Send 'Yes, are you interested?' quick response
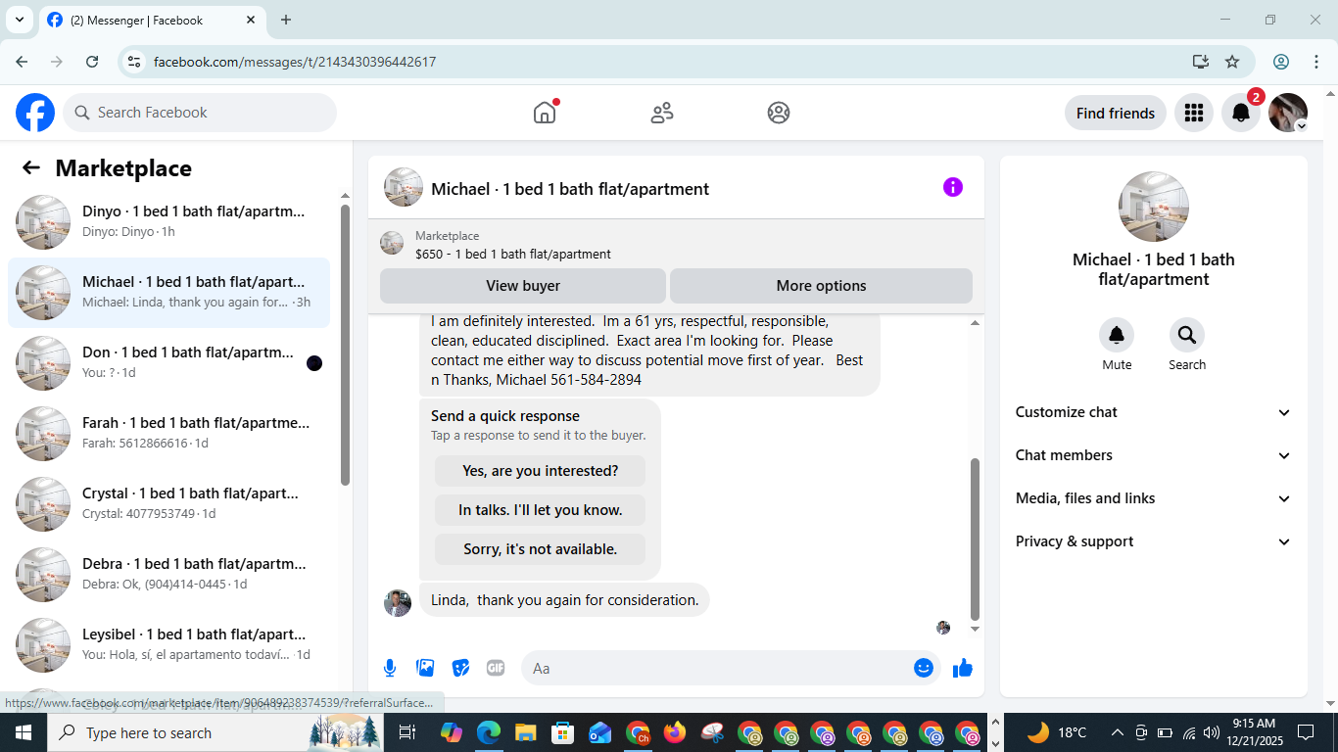 point(541,471)
